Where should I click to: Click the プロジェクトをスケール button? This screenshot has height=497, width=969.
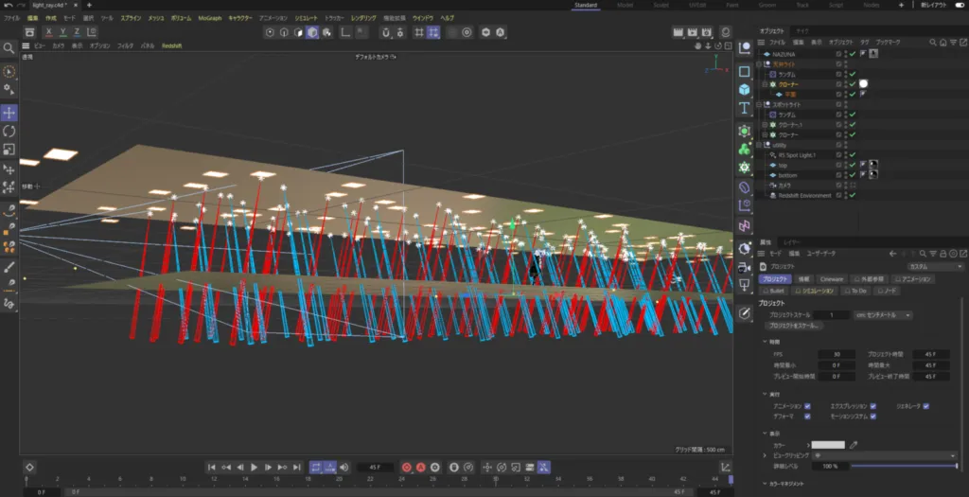pos(795,326)
